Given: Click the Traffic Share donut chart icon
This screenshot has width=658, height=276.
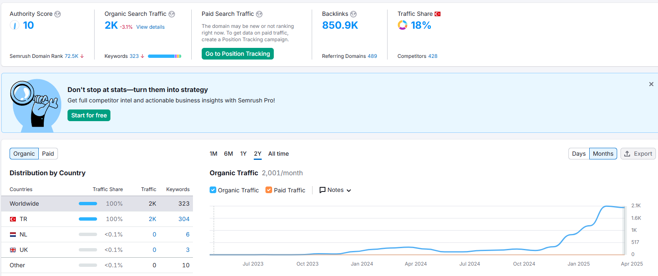Looking at the screenshot, I should point(403,25).
